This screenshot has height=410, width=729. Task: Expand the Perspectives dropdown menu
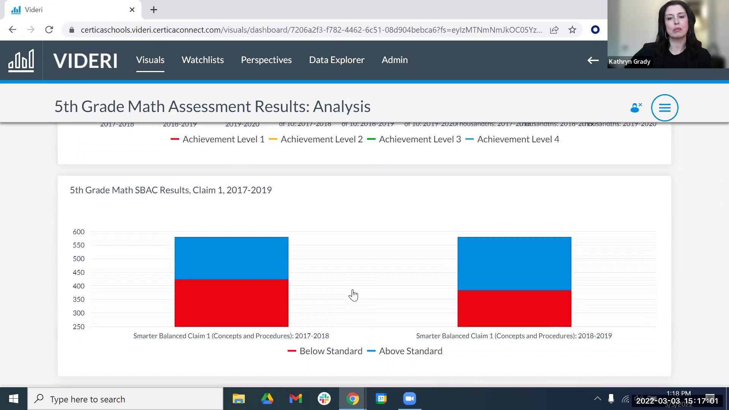(267, 60)
